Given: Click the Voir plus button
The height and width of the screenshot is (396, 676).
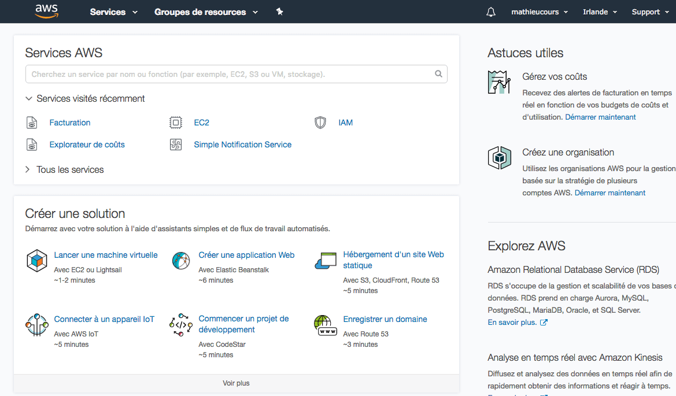Looking at the screenshot, I should (x=236, y=383).
